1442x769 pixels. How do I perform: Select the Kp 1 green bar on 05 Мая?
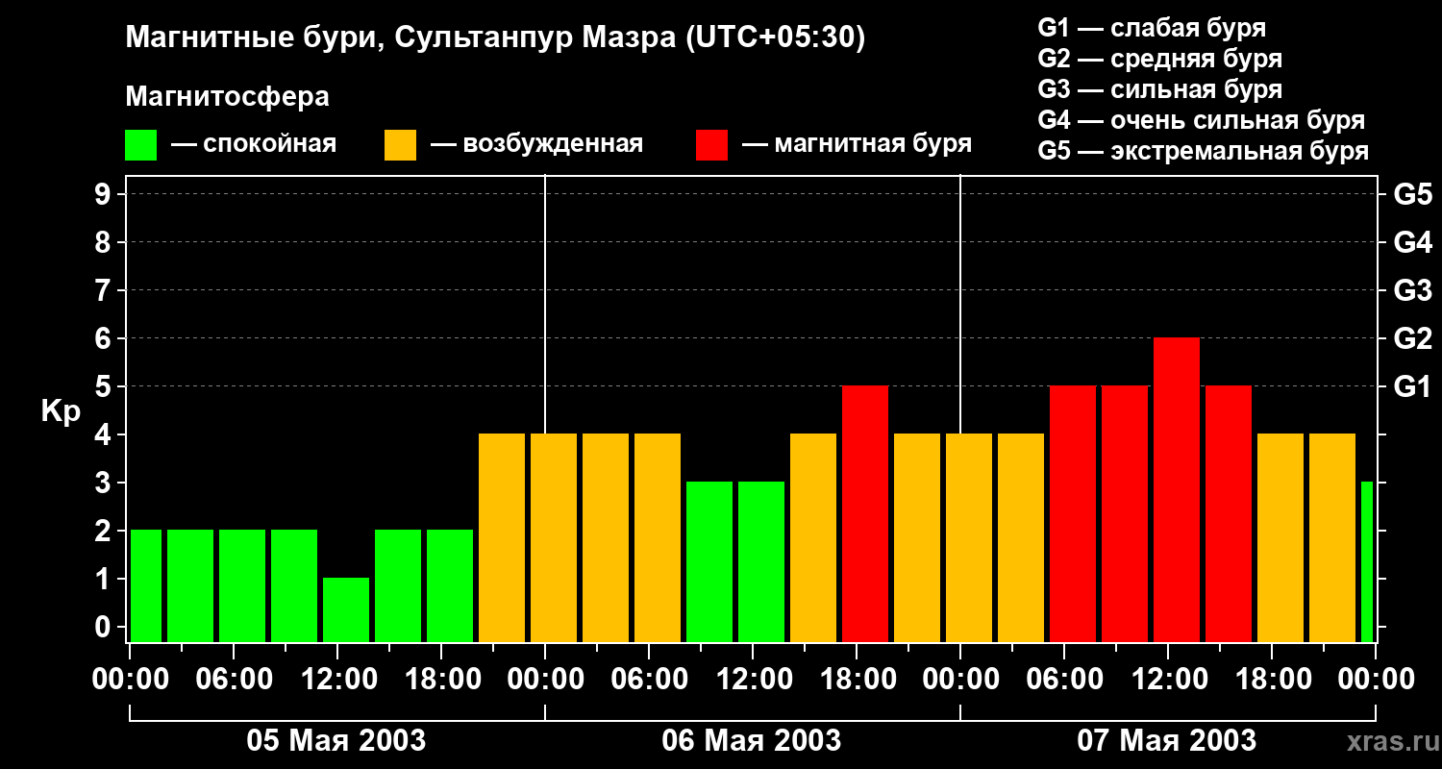(x=346, y=610)
